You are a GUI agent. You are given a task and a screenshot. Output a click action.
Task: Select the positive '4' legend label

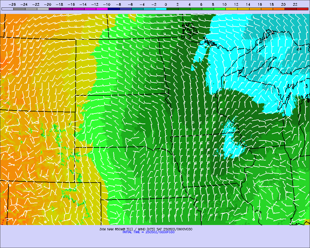[x=190, y=4]
